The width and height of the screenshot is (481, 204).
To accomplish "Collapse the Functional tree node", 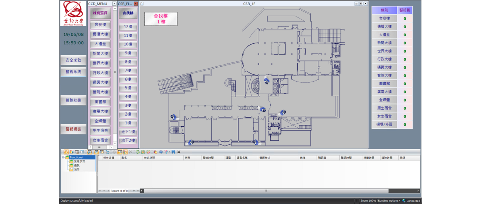I will pyautogui.click(x=63, y=157).
